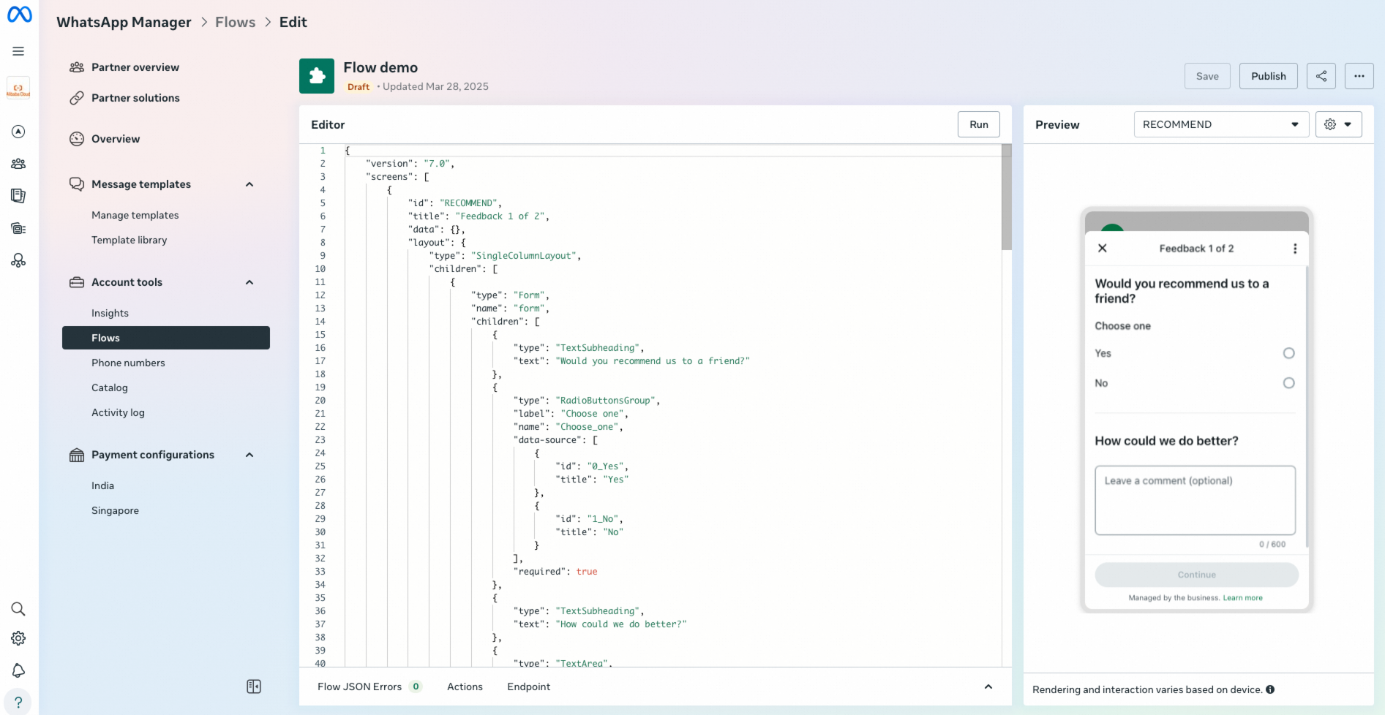Open the notifications bell icon
1385x715 pixels.
click(x=18, y=670)
